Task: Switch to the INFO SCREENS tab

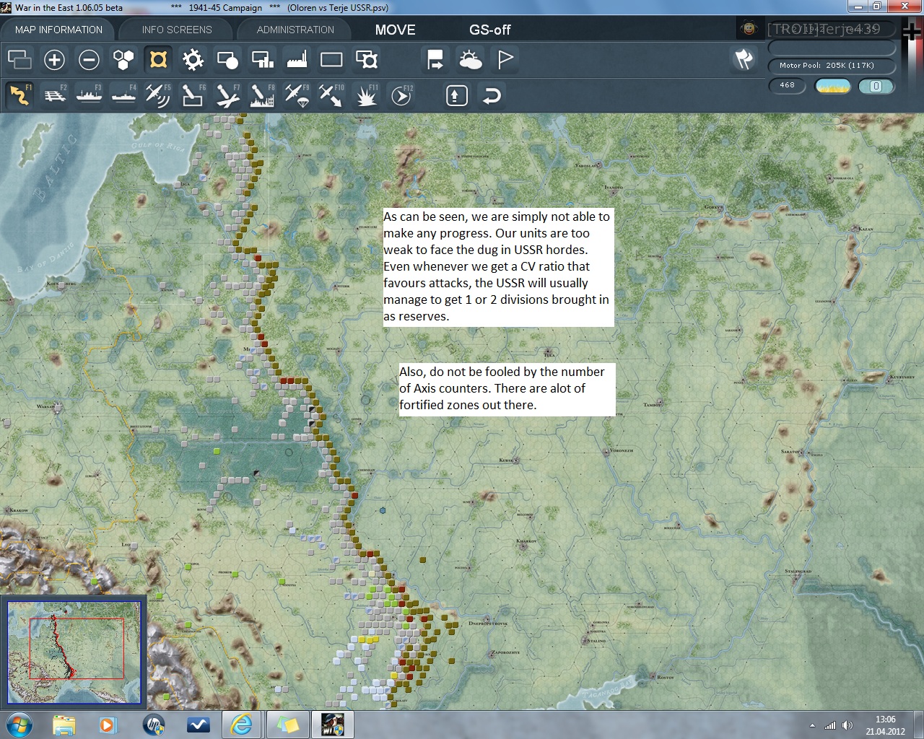Action: pos(177,30)
